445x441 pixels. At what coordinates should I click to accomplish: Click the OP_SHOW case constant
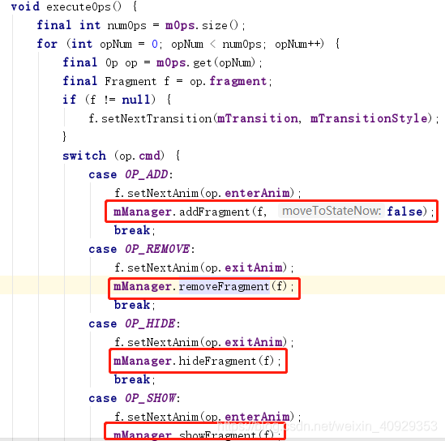(151, 398)
